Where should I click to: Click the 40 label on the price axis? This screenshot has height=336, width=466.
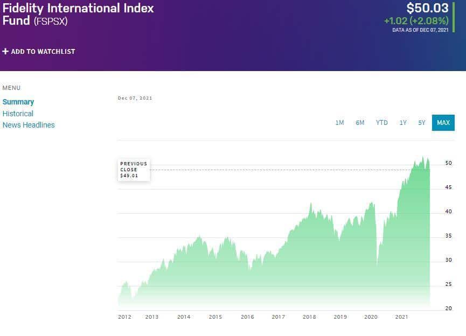click(448, 212)
